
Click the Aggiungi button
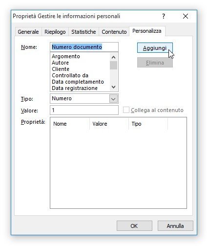(155, 48)
